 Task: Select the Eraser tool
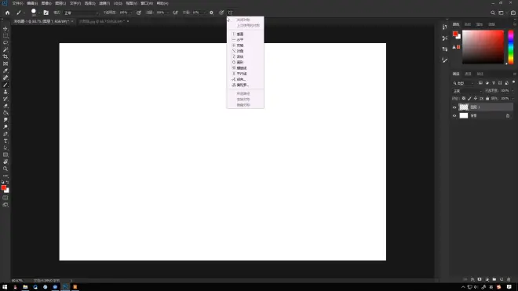(x=5, y=106)
